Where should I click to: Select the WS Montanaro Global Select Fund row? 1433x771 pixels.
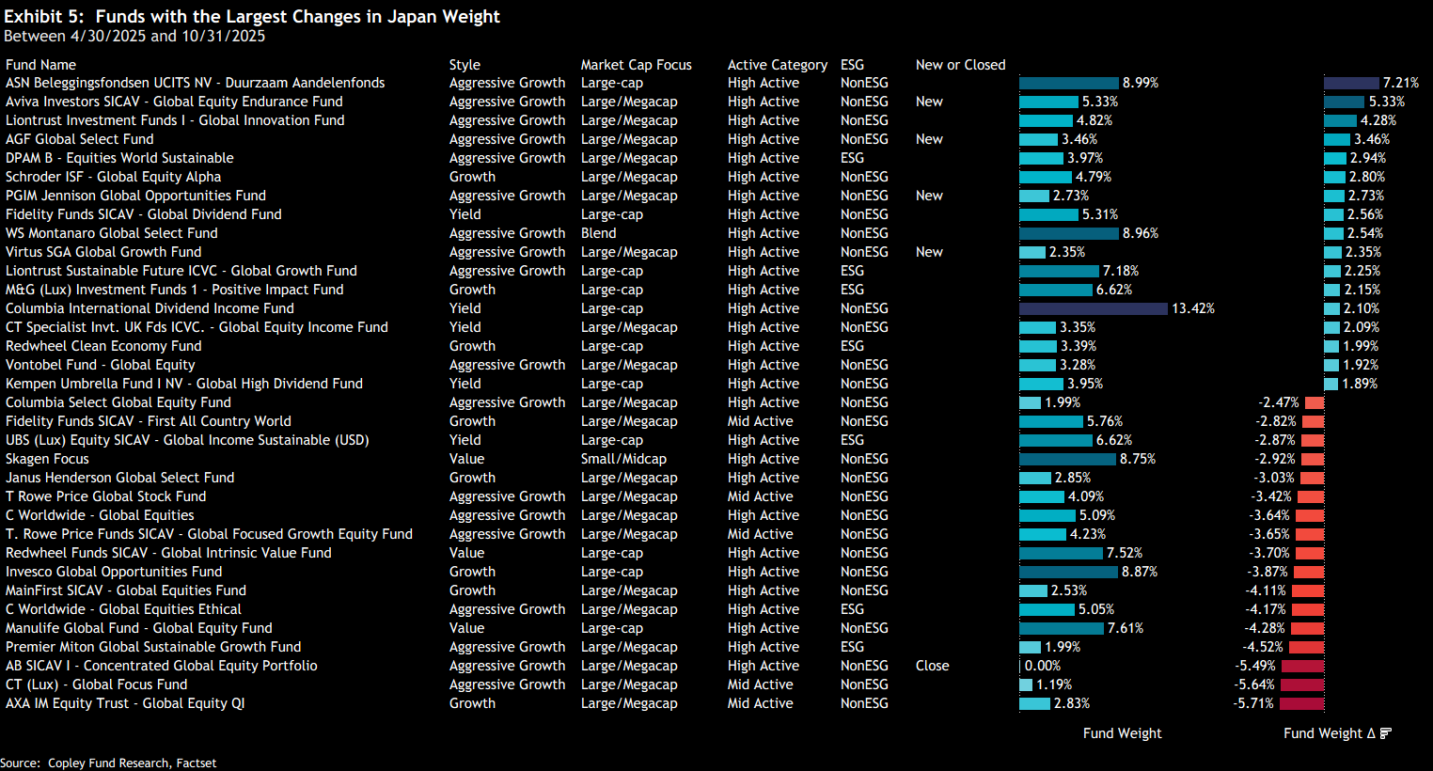pyautogui.click(x=111, y=233)
